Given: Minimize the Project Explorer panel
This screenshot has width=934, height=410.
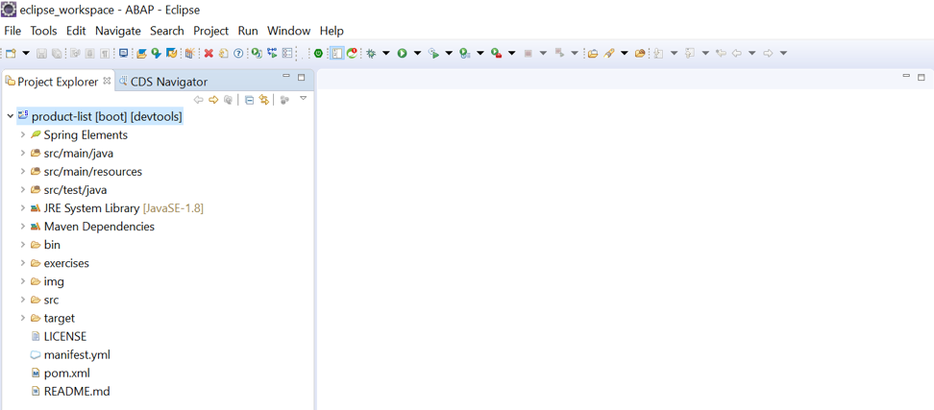Looking at the screenshot, I should click(x=286, y=76).
